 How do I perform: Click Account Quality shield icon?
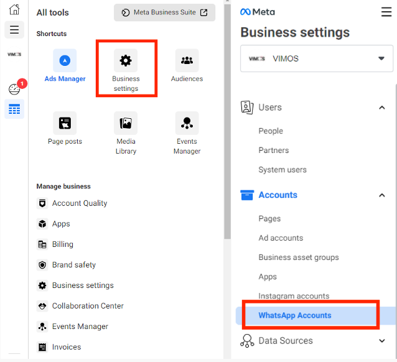[42, 203]
